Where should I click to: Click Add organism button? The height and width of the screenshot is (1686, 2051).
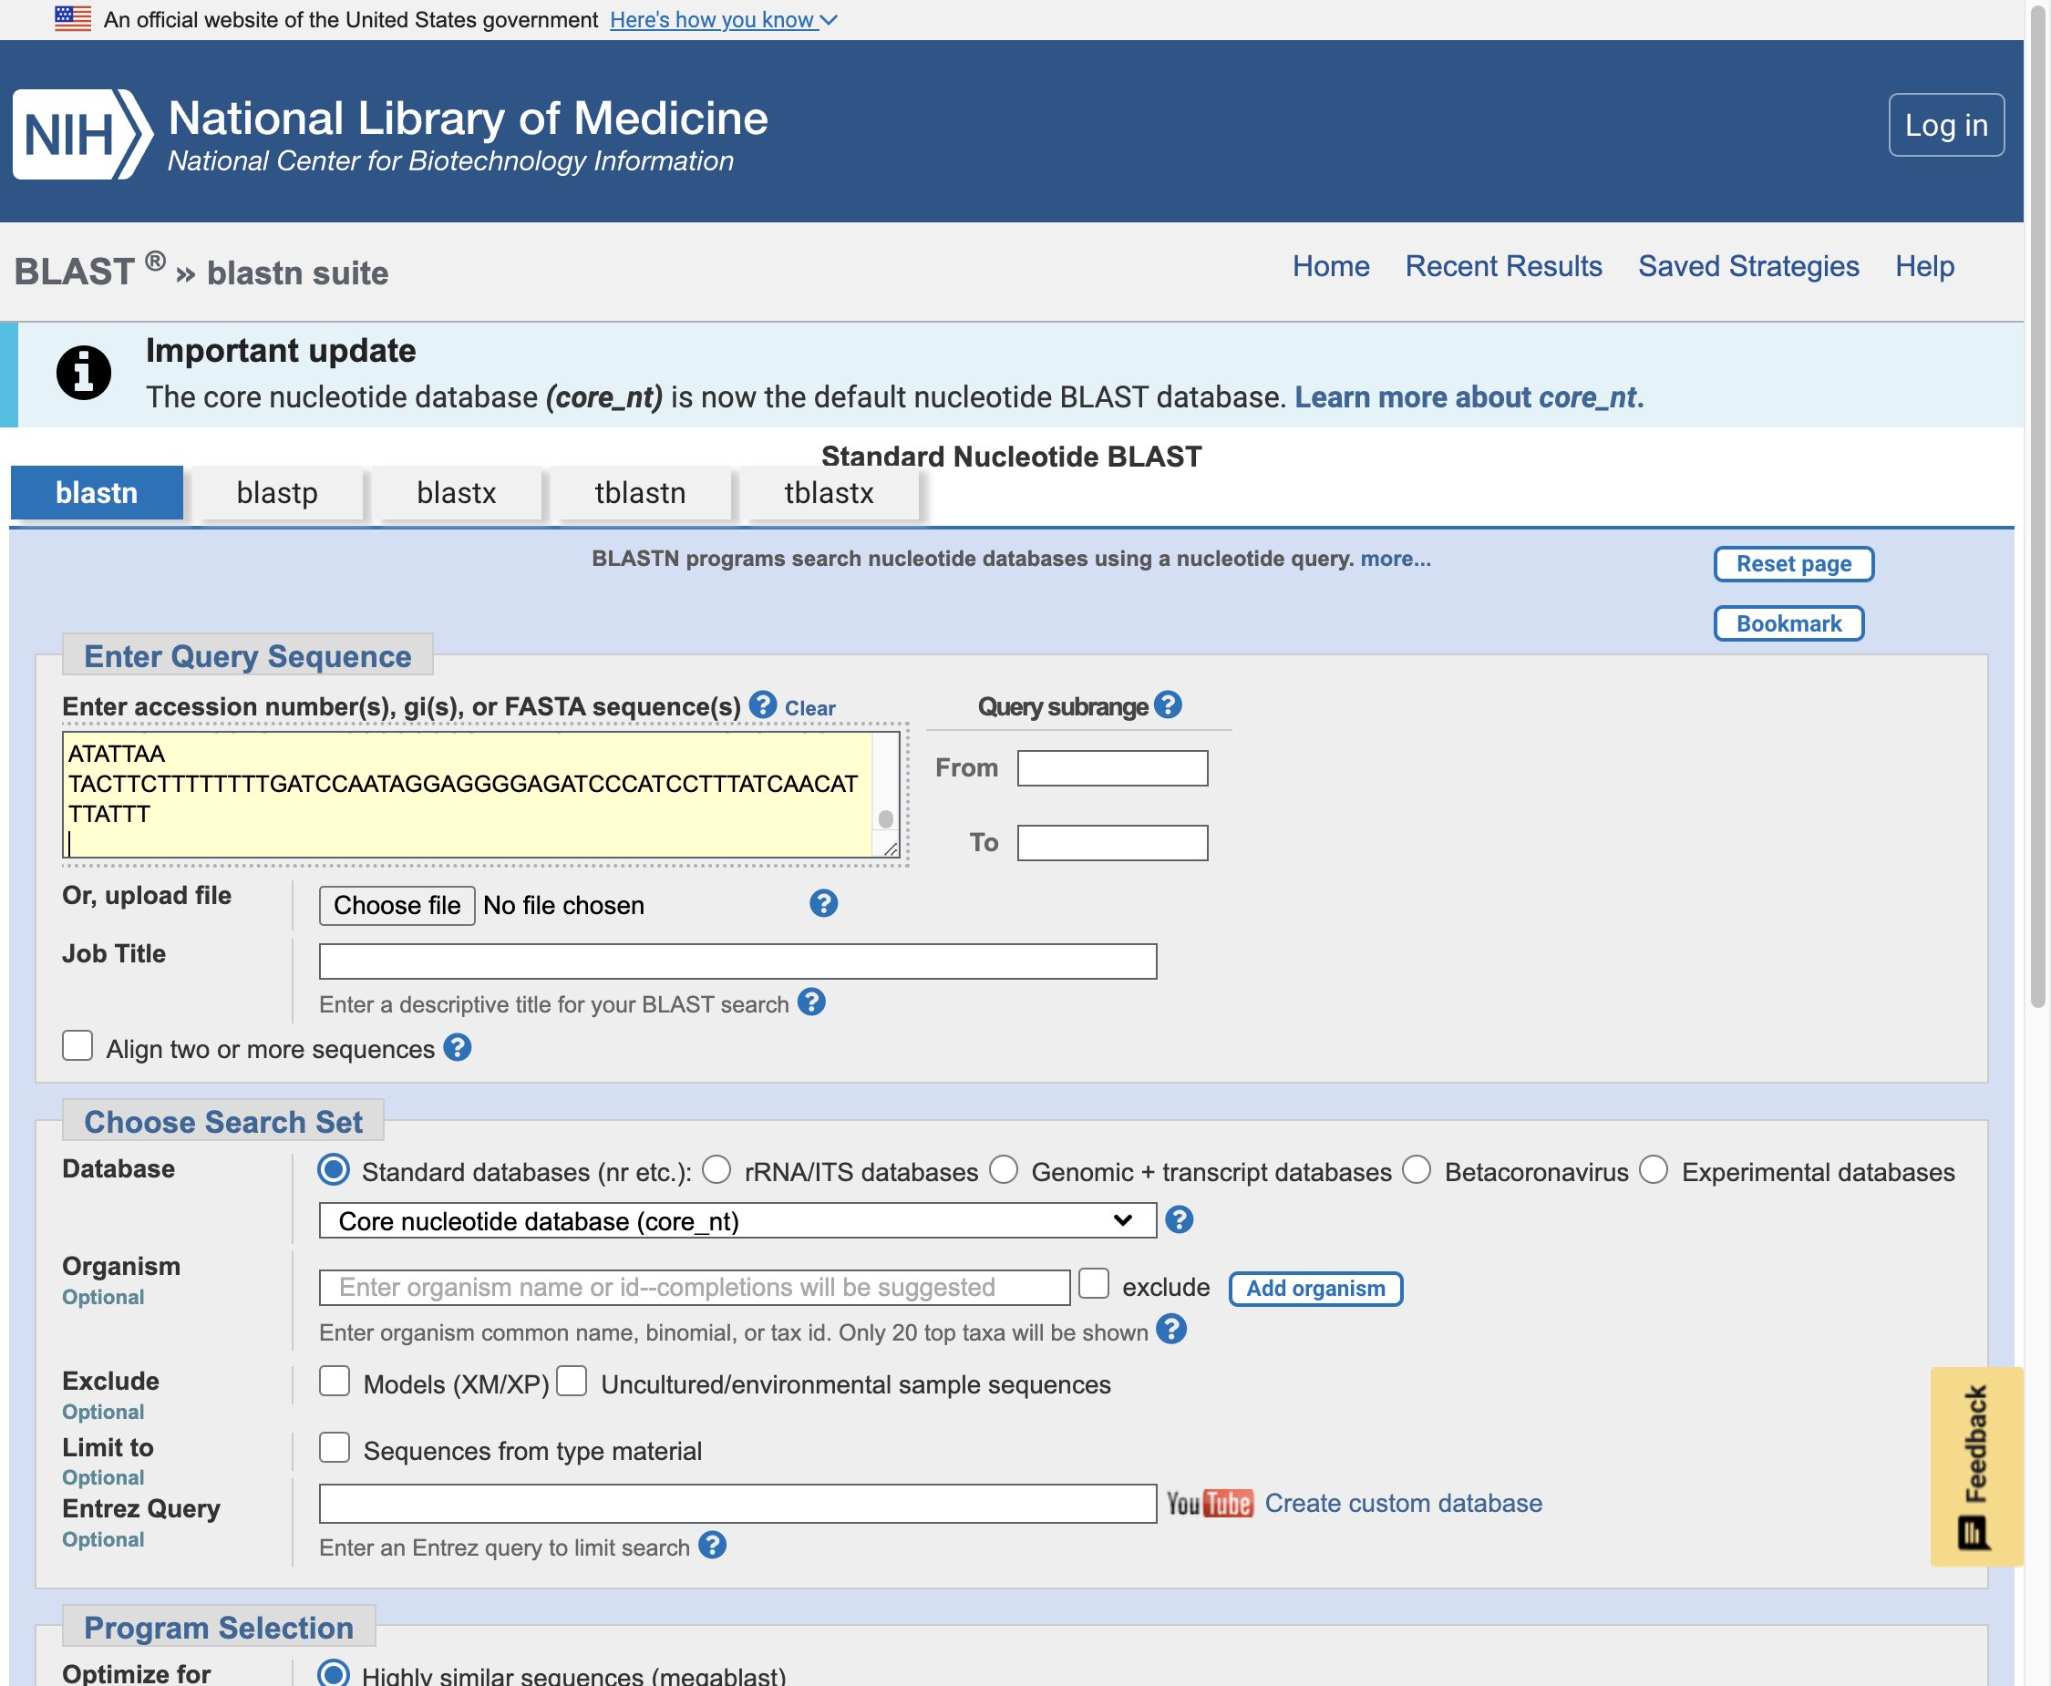click(1315, 1289)
